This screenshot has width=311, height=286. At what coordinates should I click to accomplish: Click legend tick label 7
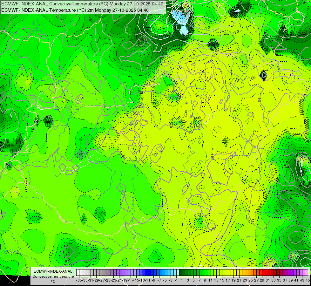(199, 280)
